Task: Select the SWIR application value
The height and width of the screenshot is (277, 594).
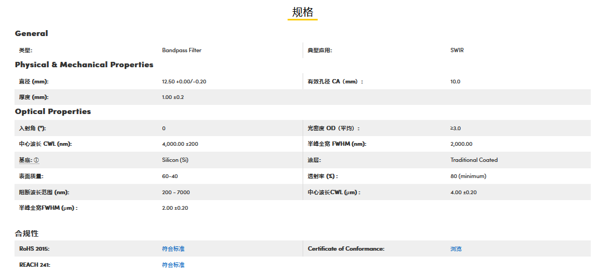Action: click(457, 50)
